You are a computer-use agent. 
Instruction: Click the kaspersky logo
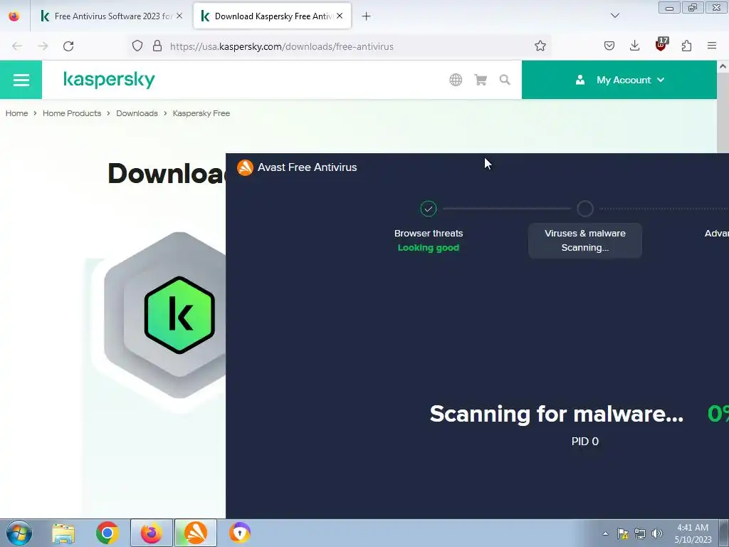point(109,80)
